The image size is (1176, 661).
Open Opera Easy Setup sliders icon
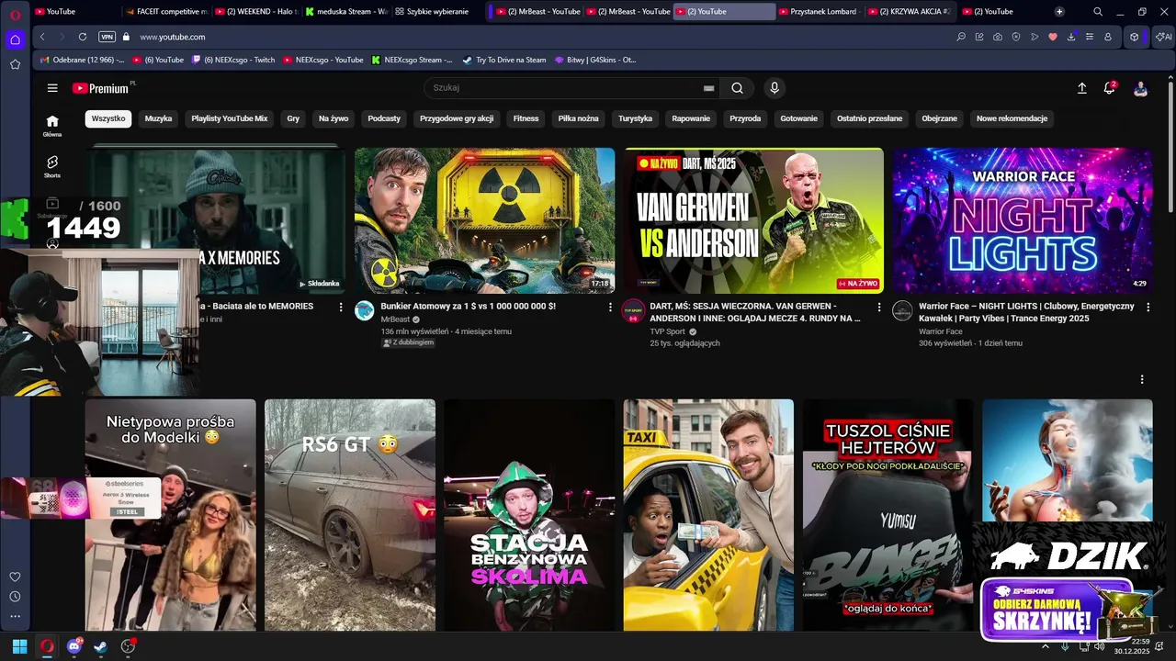click(1090, 37)
